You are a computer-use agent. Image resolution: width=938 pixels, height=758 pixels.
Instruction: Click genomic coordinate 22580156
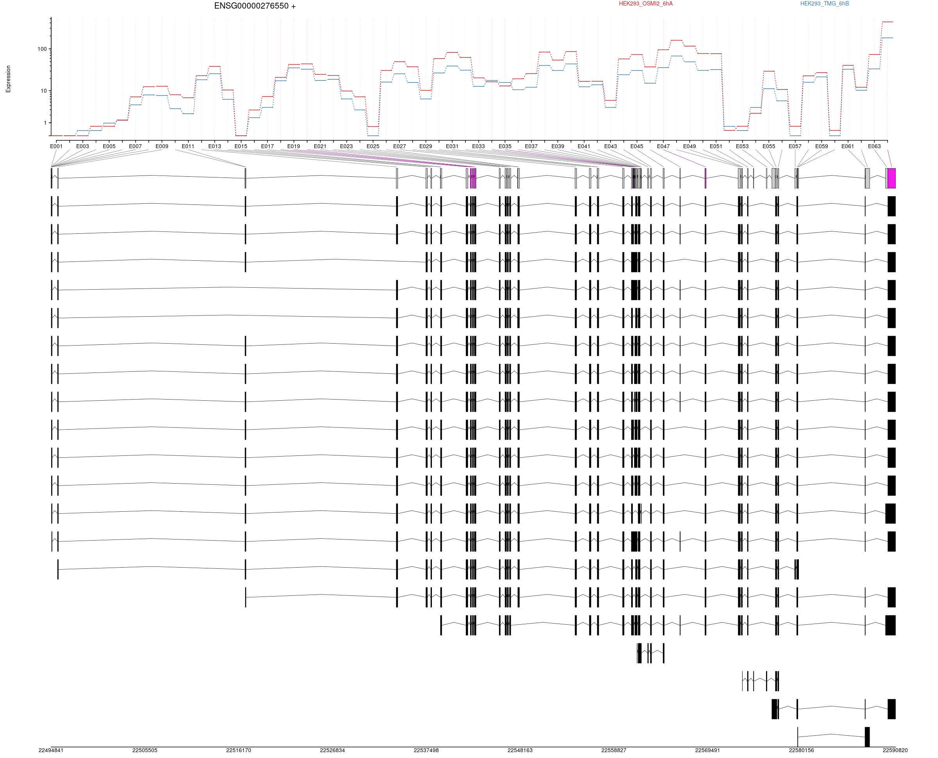pos(802,751)
